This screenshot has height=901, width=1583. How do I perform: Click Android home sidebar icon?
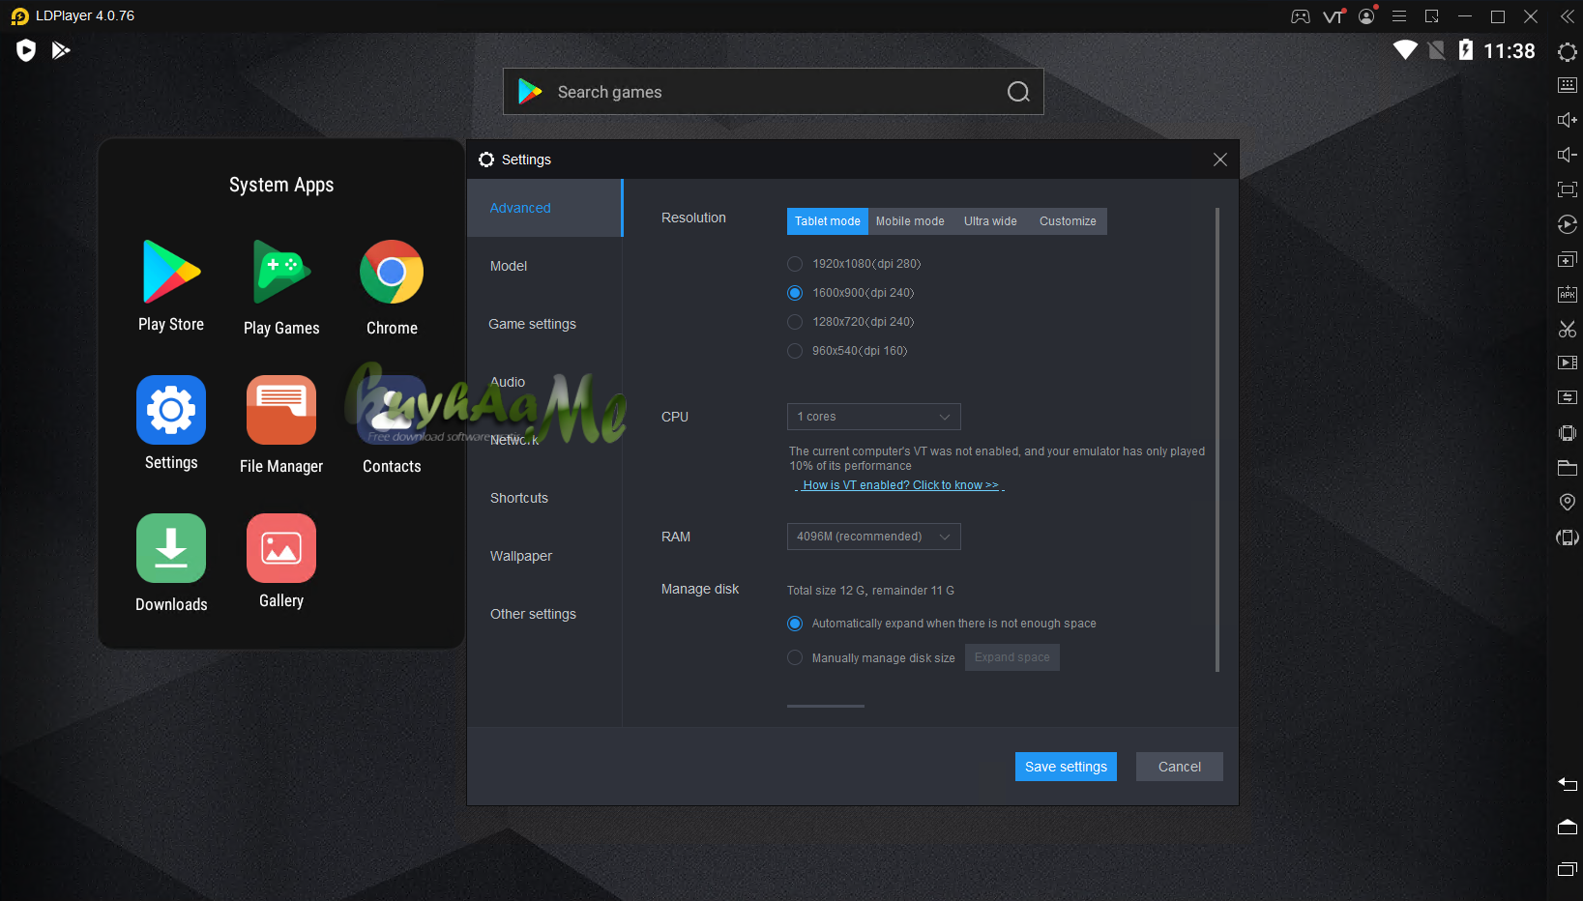(x=1568, y=827)
